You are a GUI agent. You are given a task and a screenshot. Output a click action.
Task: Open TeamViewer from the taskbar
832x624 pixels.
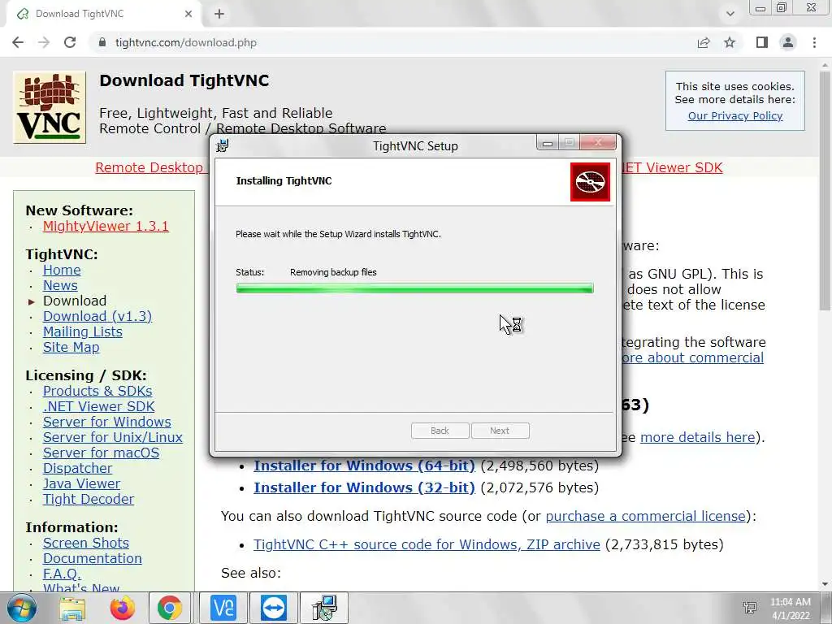[275, 608]
